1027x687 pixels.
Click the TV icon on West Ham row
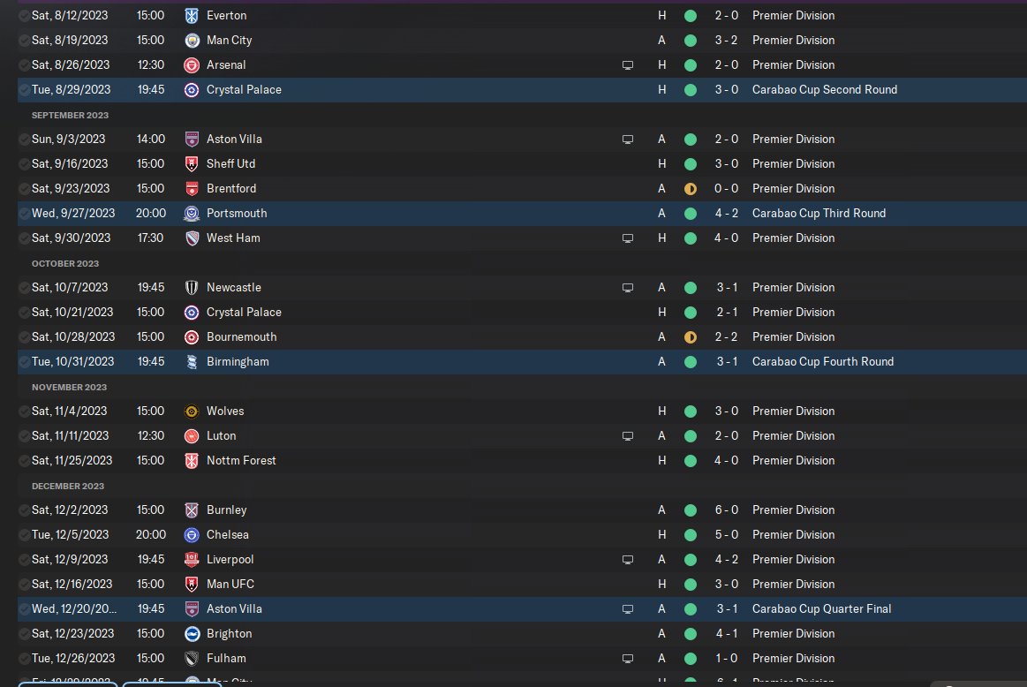pos(628,238)
